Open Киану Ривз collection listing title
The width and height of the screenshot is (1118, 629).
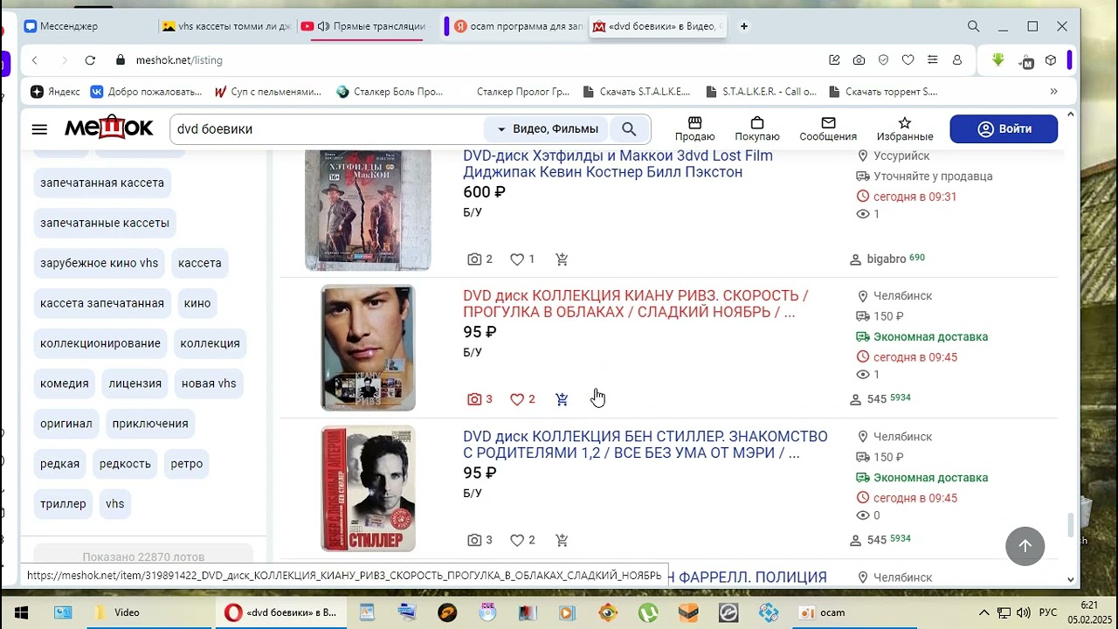(636, 304)
